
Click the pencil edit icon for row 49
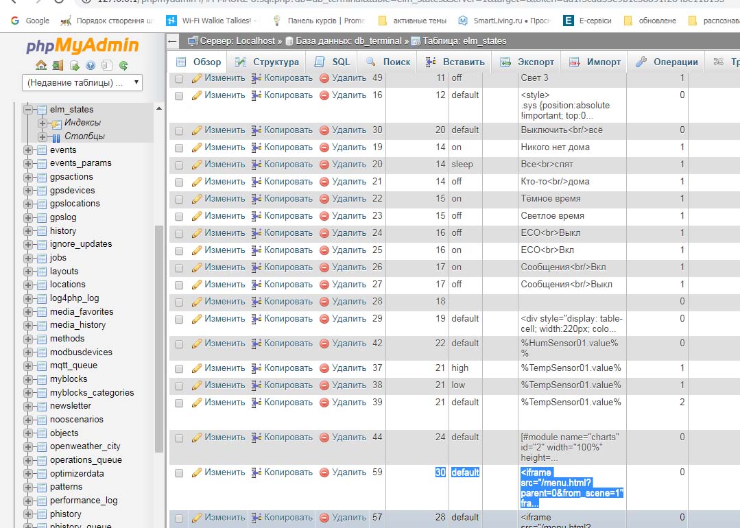[x=197, y=78]
